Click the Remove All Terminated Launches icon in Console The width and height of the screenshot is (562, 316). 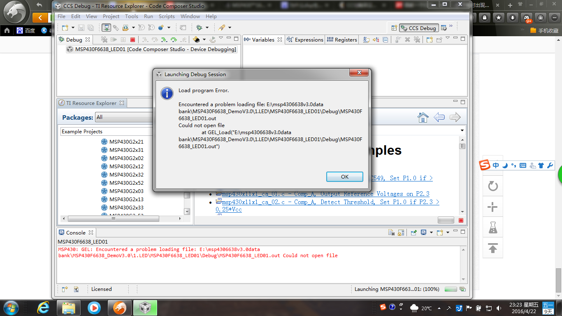tap(392, 232)
